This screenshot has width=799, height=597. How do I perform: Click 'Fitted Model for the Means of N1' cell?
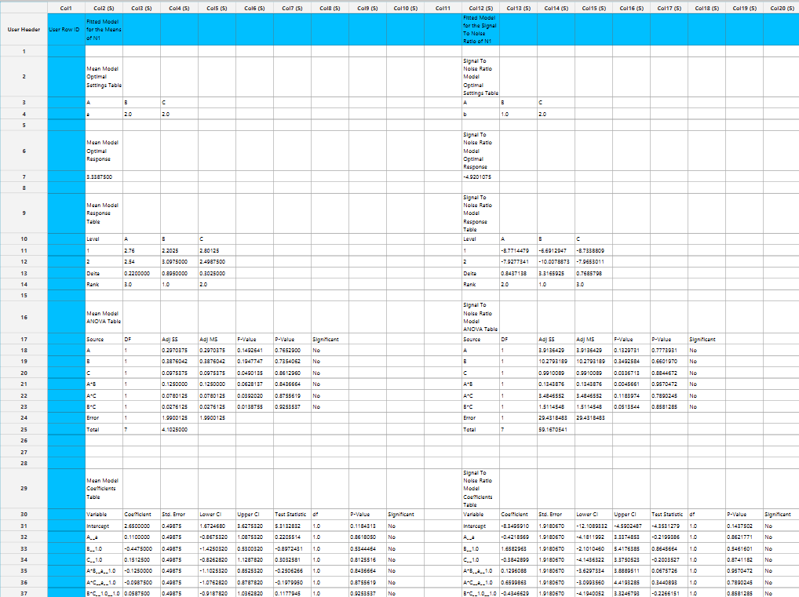coord(104,30)
